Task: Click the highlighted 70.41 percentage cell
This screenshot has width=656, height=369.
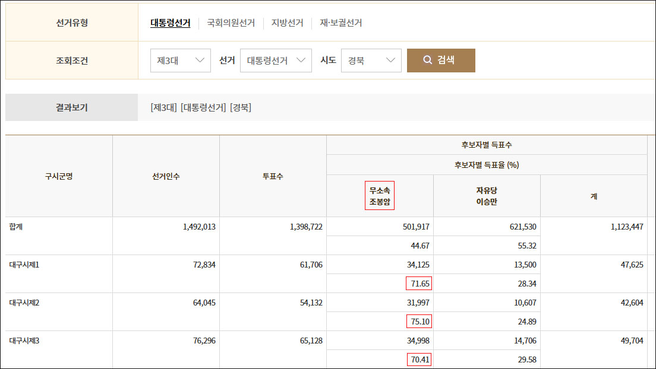Action: pyautogui.click(x=420, y=359)
